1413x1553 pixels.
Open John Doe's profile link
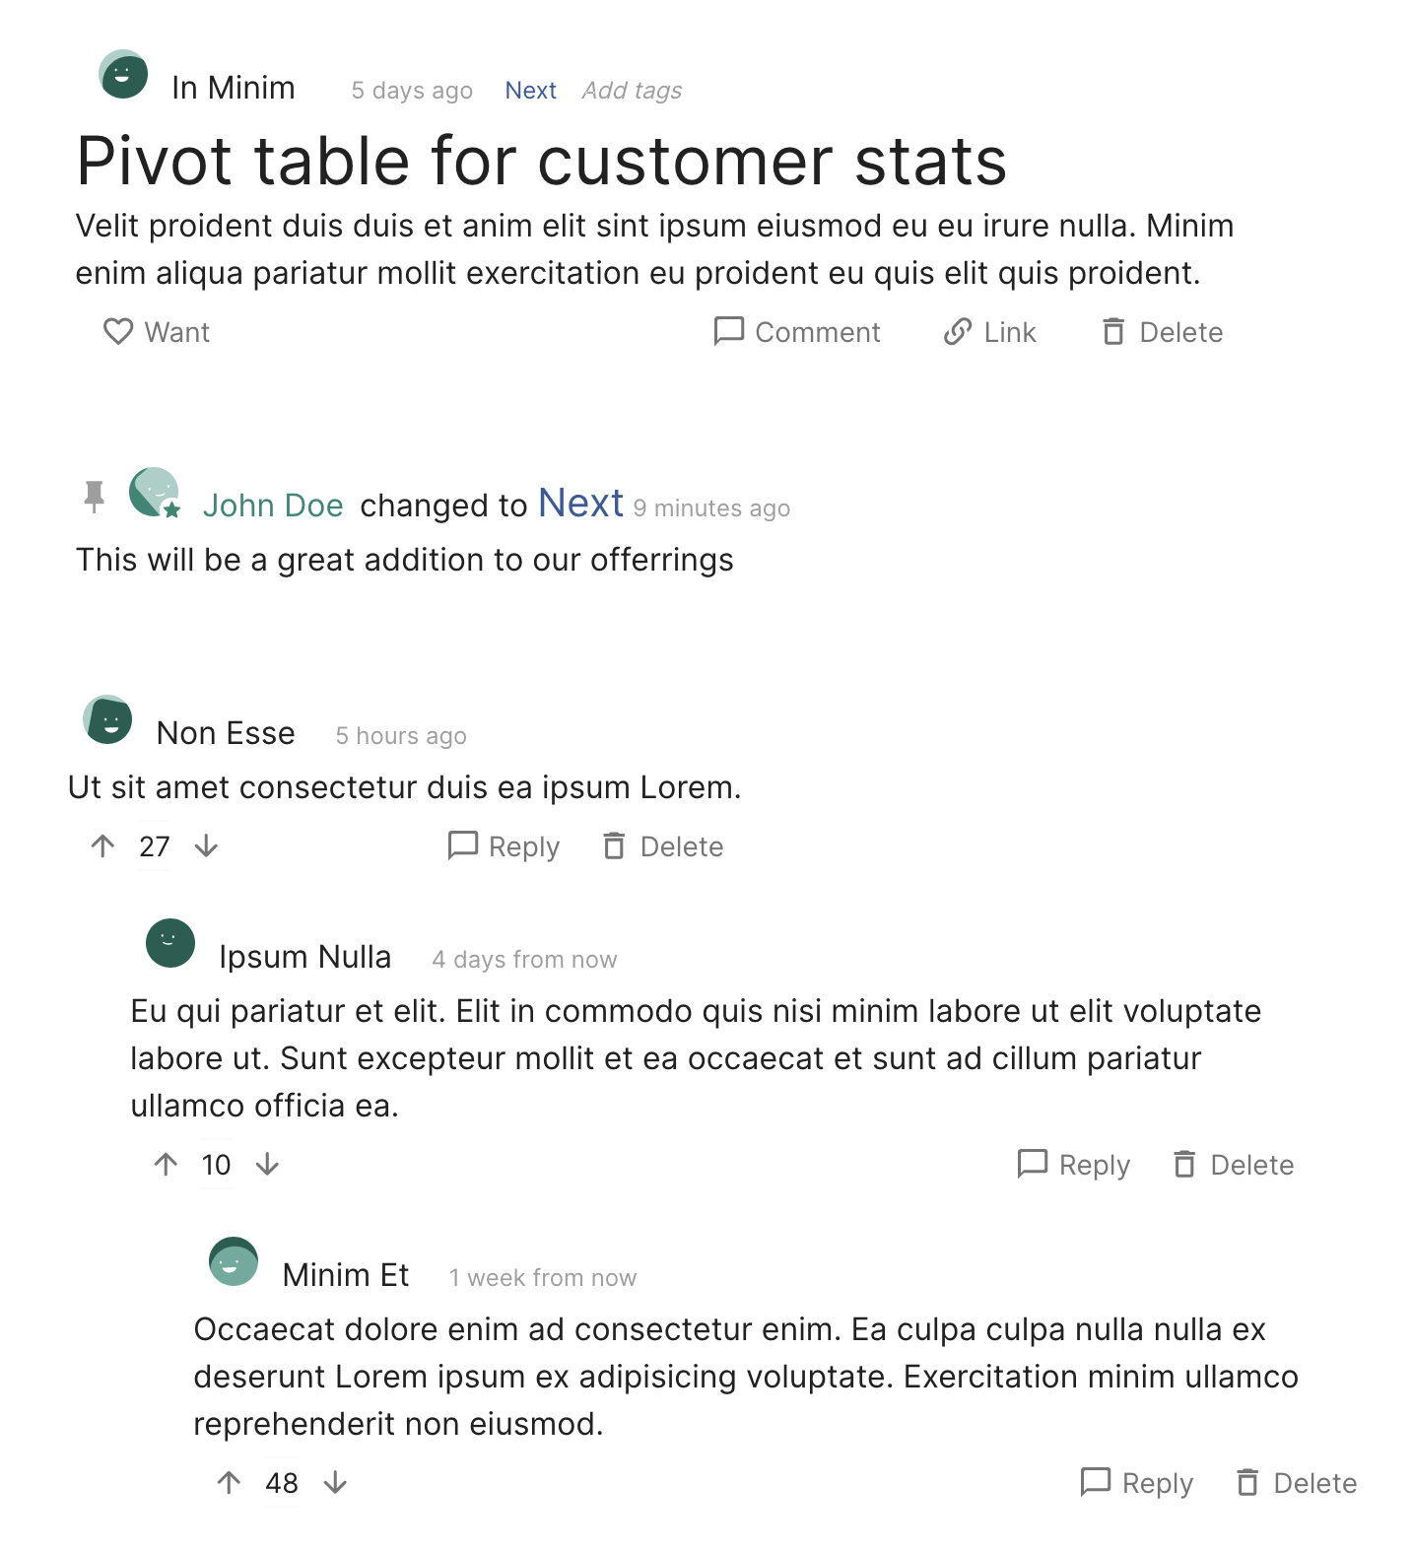pos(273,506)
